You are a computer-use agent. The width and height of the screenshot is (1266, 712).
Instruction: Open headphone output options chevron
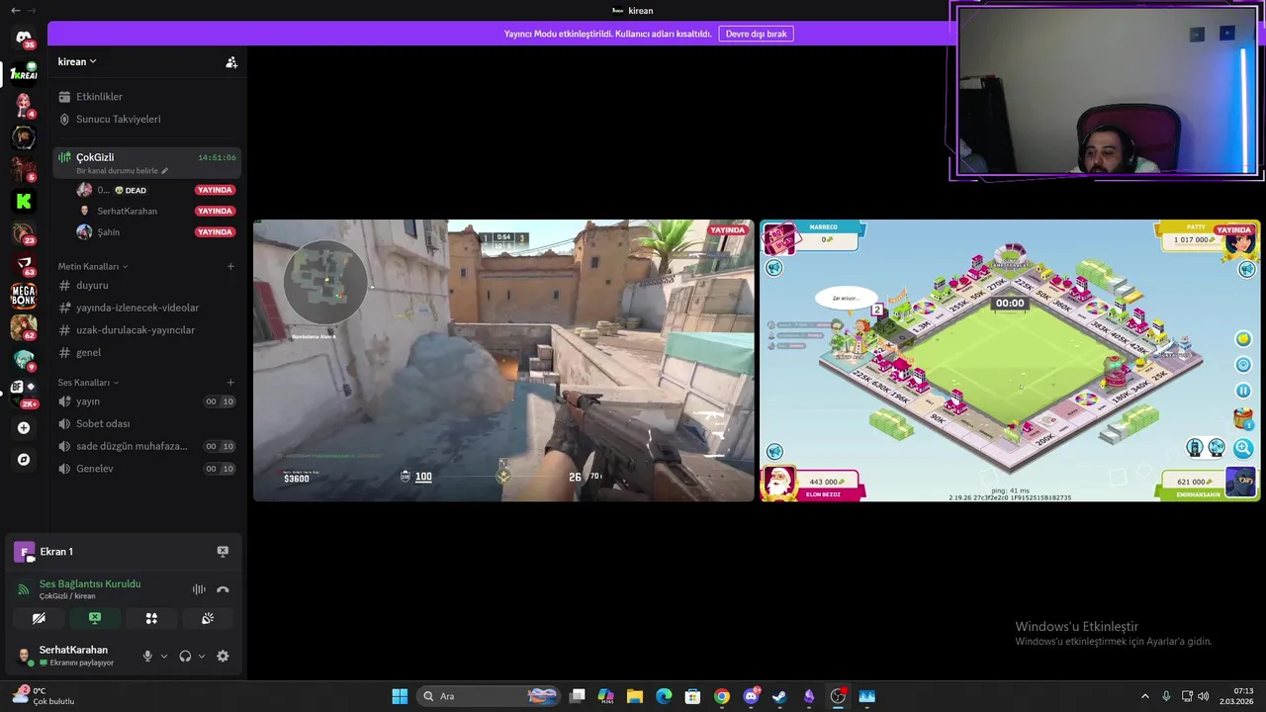point(202,656)
